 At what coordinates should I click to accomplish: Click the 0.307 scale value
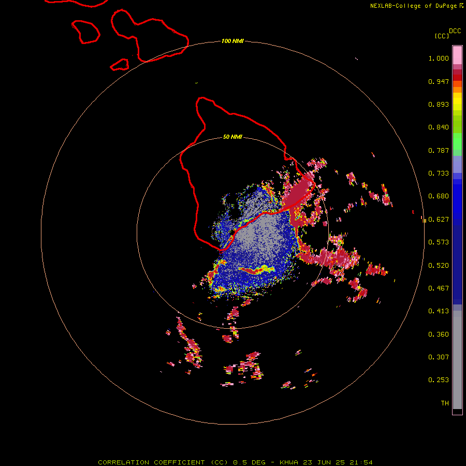439,357
